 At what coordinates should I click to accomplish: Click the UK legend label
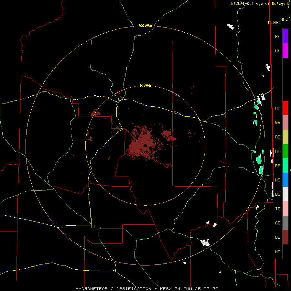277,51
